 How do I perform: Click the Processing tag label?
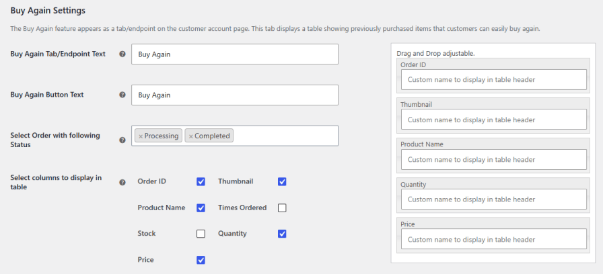[x=162, y=136]
